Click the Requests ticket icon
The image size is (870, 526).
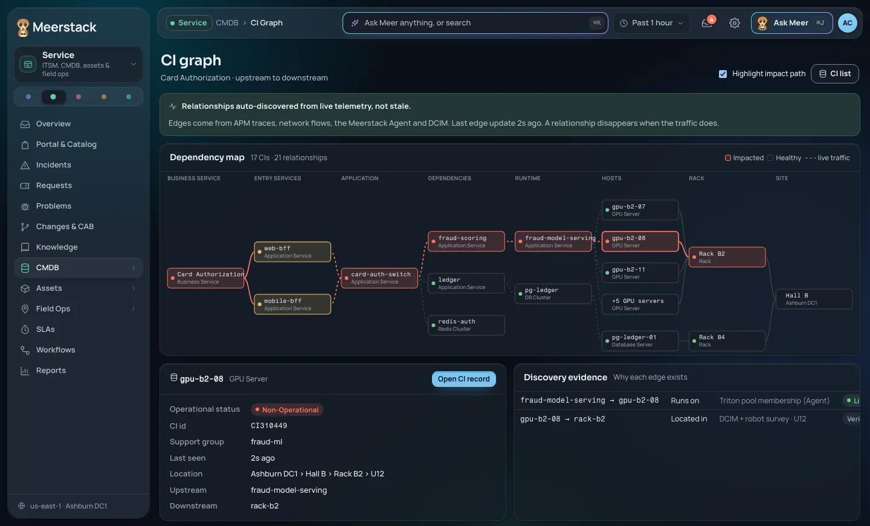25,186
